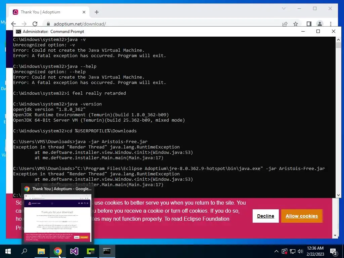Click Chrome window restore button
The width and height of the screenshot is (344, 258).
point(315,8)
